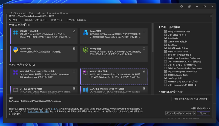Uncheck the C++ desktop development workload
Screen dimensions: 219x126
[x=74, y=88]
